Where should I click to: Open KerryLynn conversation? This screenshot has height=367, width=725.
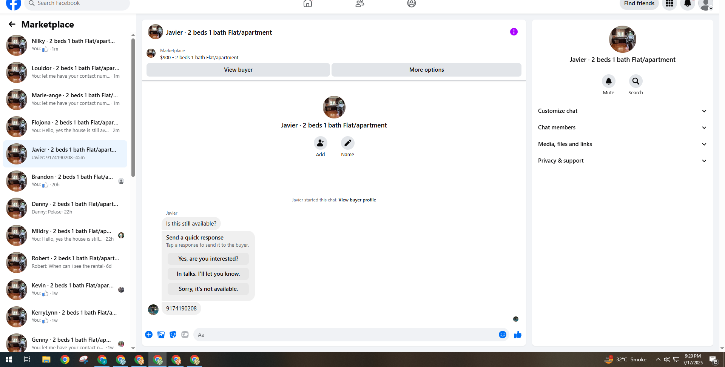click(x=65, y=316)
